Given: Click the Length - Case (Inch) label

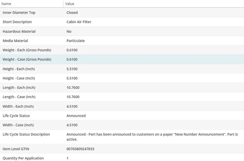Looking at the screenshot, I should coord(19,97).
